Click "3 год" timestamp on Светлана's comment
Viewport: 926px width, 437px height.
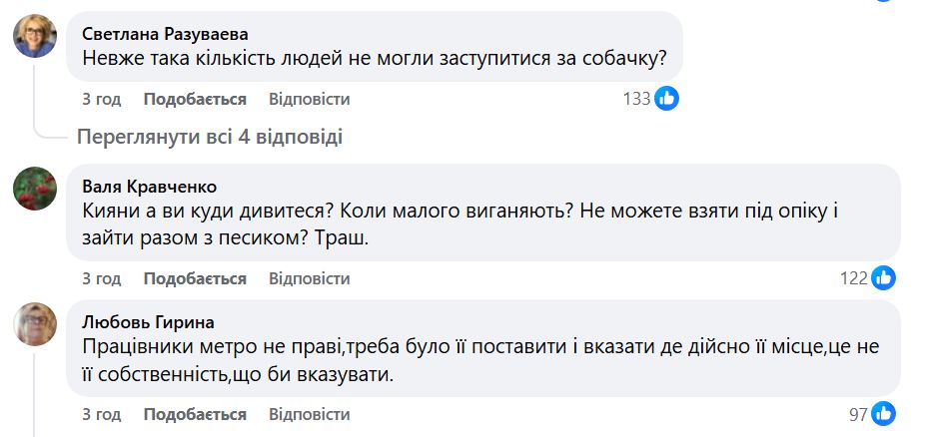101,99
